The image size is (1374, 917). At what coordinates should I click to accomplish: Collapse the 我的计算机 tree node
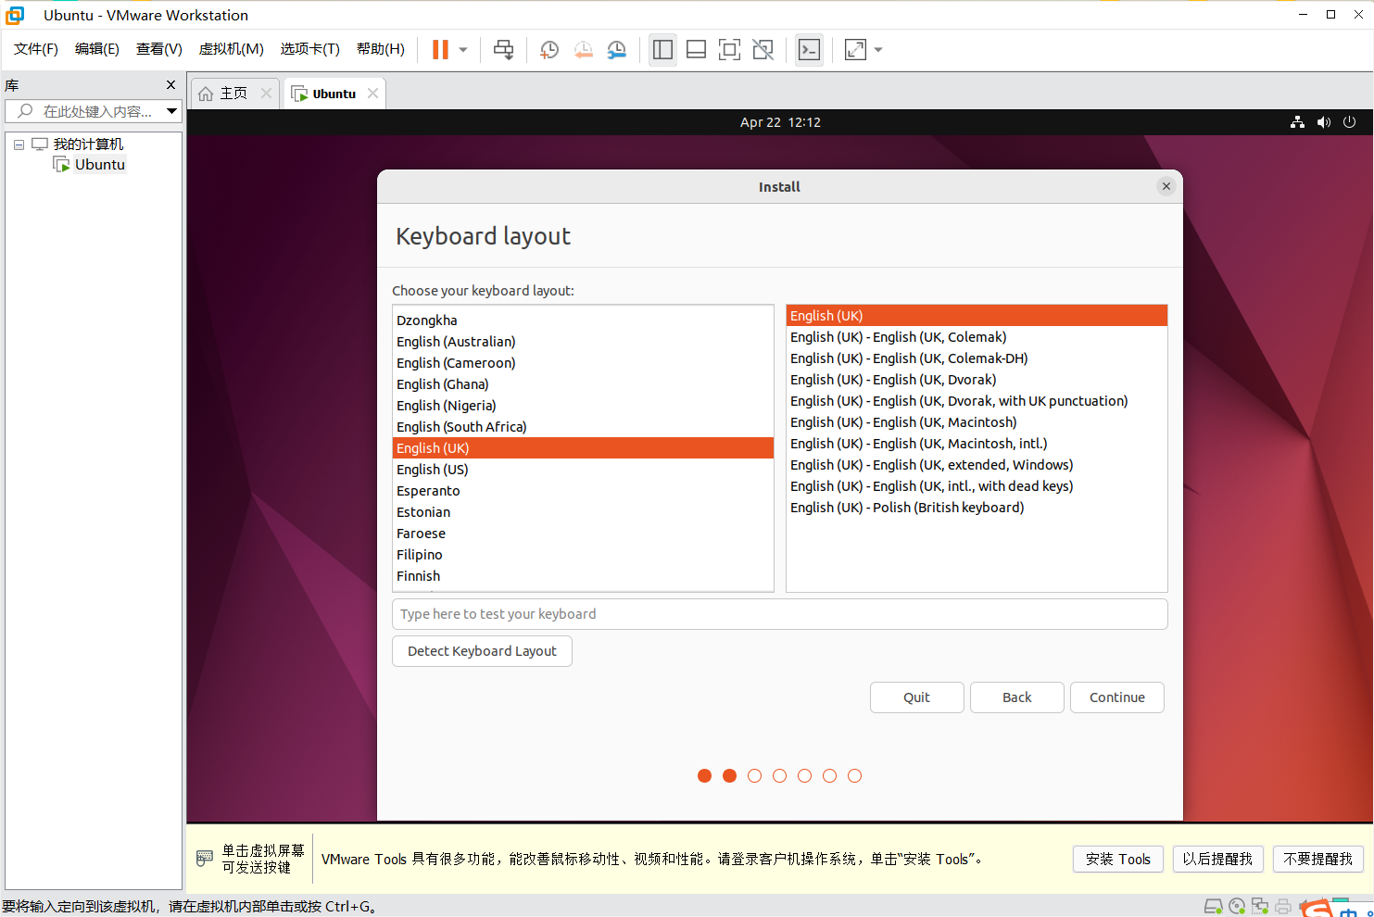(19, 144)
